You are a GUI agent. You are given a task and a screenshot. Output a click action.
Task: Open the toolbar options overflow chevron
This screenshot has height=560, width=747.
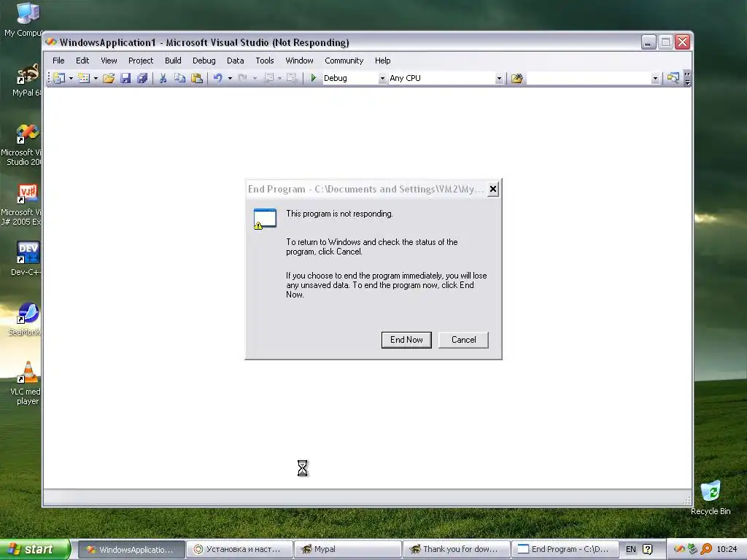pyautogui.click(x=687, y=78)
